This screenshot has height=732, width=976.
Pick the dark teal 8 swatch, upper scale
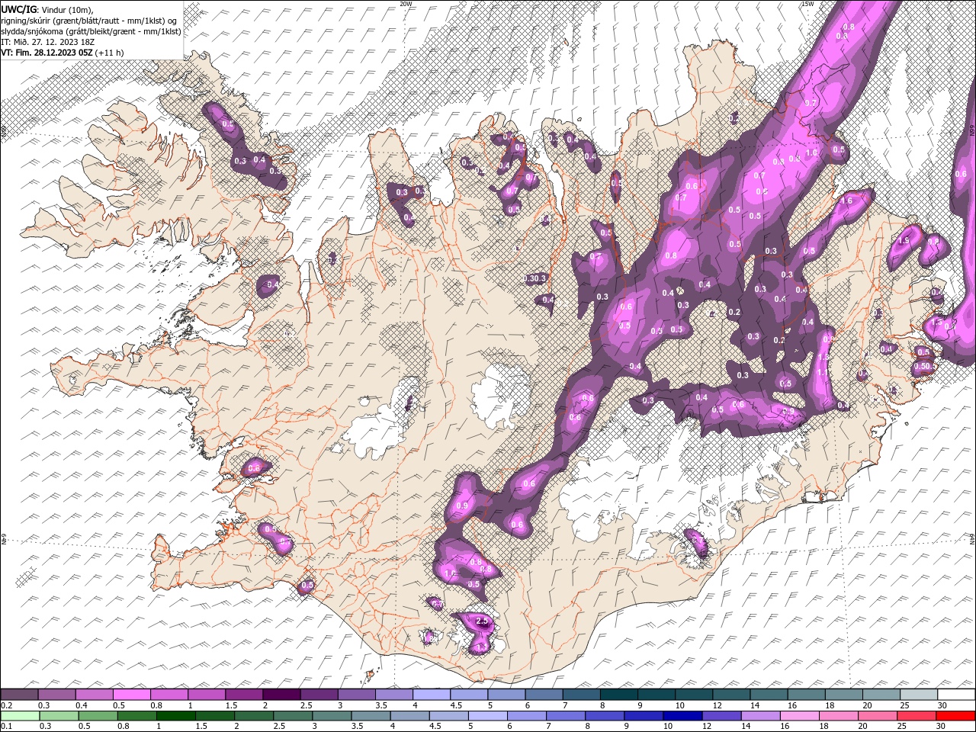pyautogui.click(x=618, y=695)
